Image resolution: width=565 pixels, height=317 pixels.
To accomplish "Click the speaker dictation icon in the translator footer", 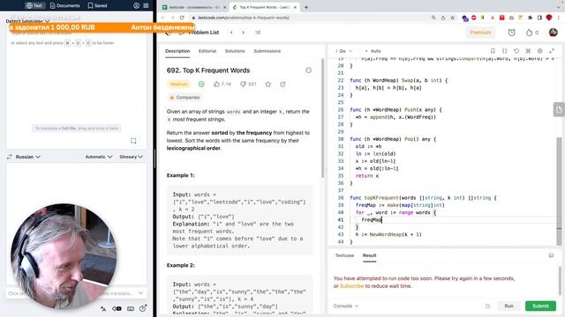I will click(117, 308).
